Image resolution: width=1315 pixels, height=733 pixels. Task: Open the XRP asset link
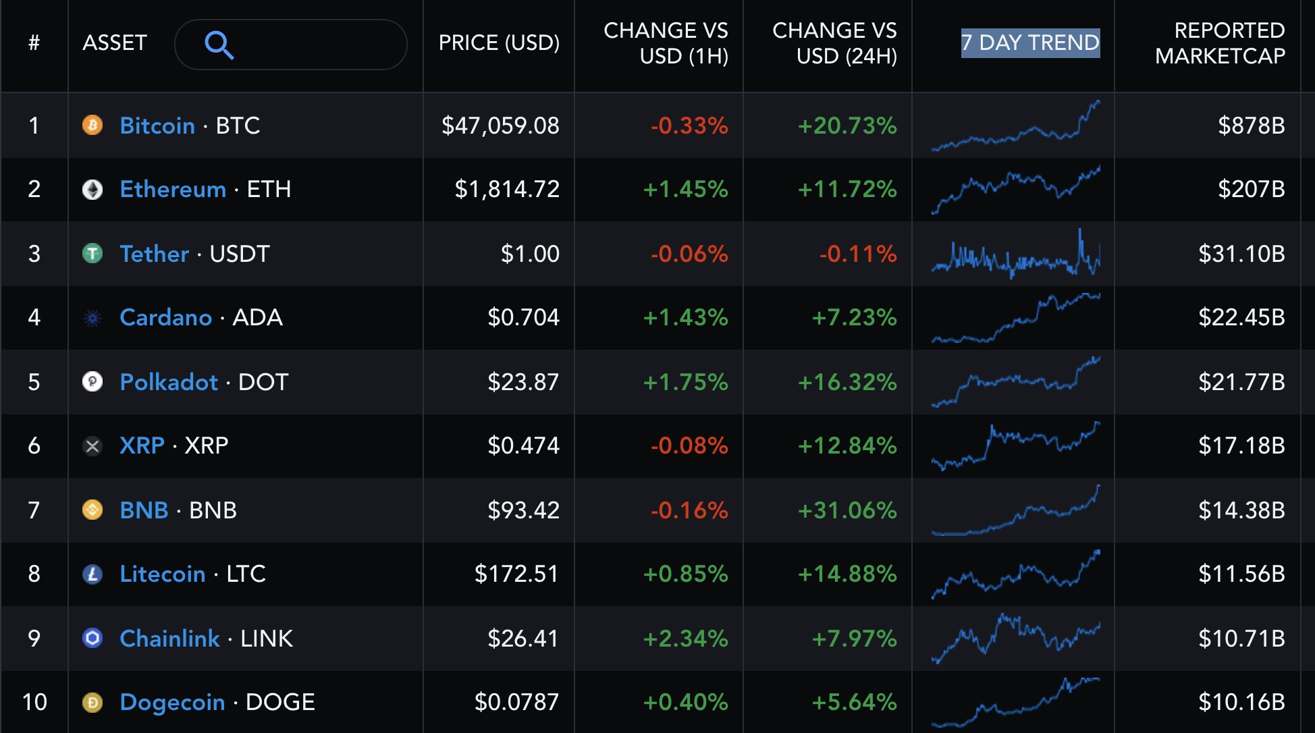tap(142, 445)
